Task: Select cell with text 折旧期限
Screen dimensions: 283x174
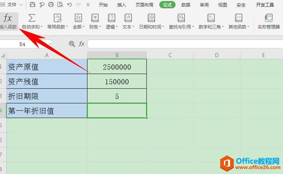Action: coord(47,96)
